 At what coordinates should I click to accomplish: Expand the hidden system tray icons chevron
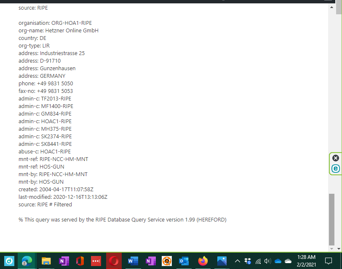238,261
